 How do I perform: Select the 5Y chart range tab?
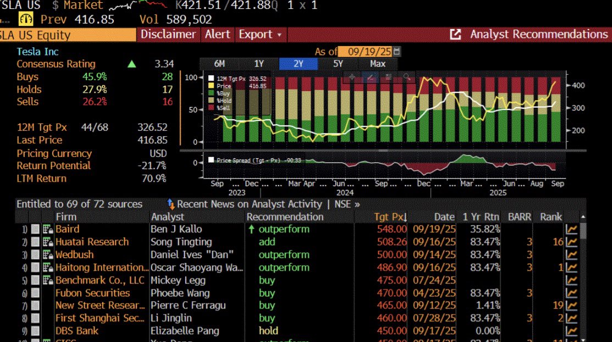tap(338, 64)
